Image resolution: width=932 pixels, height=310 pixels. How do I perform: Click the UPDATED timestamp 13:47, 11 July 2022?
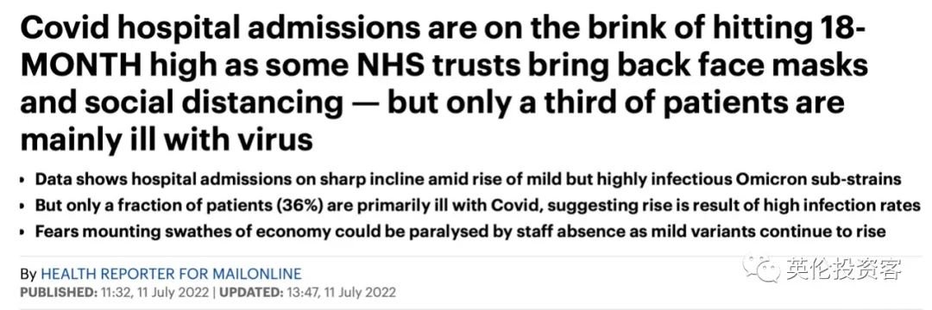340,292
